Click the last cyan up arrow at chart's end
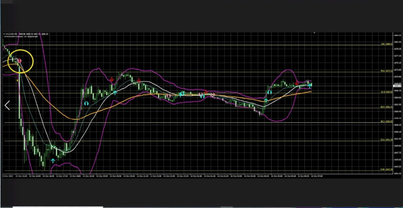 (x=310, y=86)
